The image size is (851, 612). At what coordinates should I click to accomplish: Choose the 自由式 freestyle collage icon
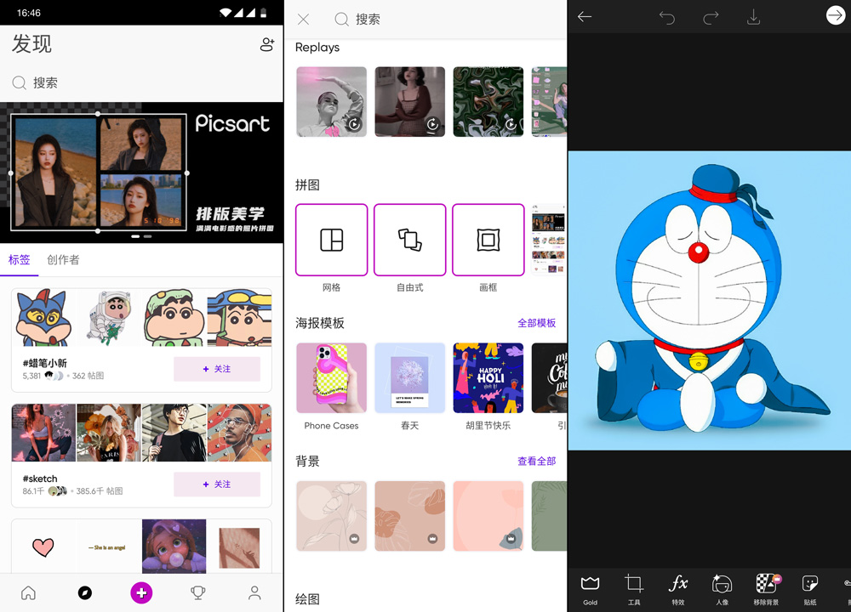pyautogui.click(x=410, y=240)
